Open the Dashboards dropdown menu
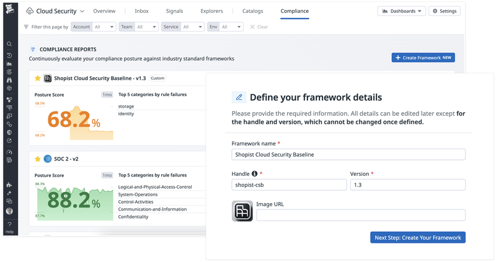The width and height of the screenshot is (496, 262). click(x=401, y=11)
